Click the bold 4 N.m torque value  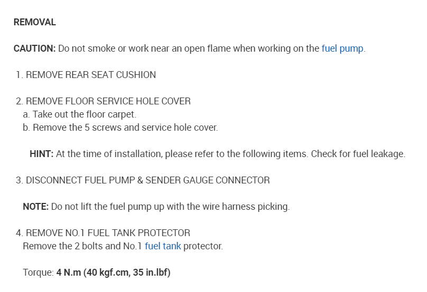pyautogui.click(x=113, y=272)
